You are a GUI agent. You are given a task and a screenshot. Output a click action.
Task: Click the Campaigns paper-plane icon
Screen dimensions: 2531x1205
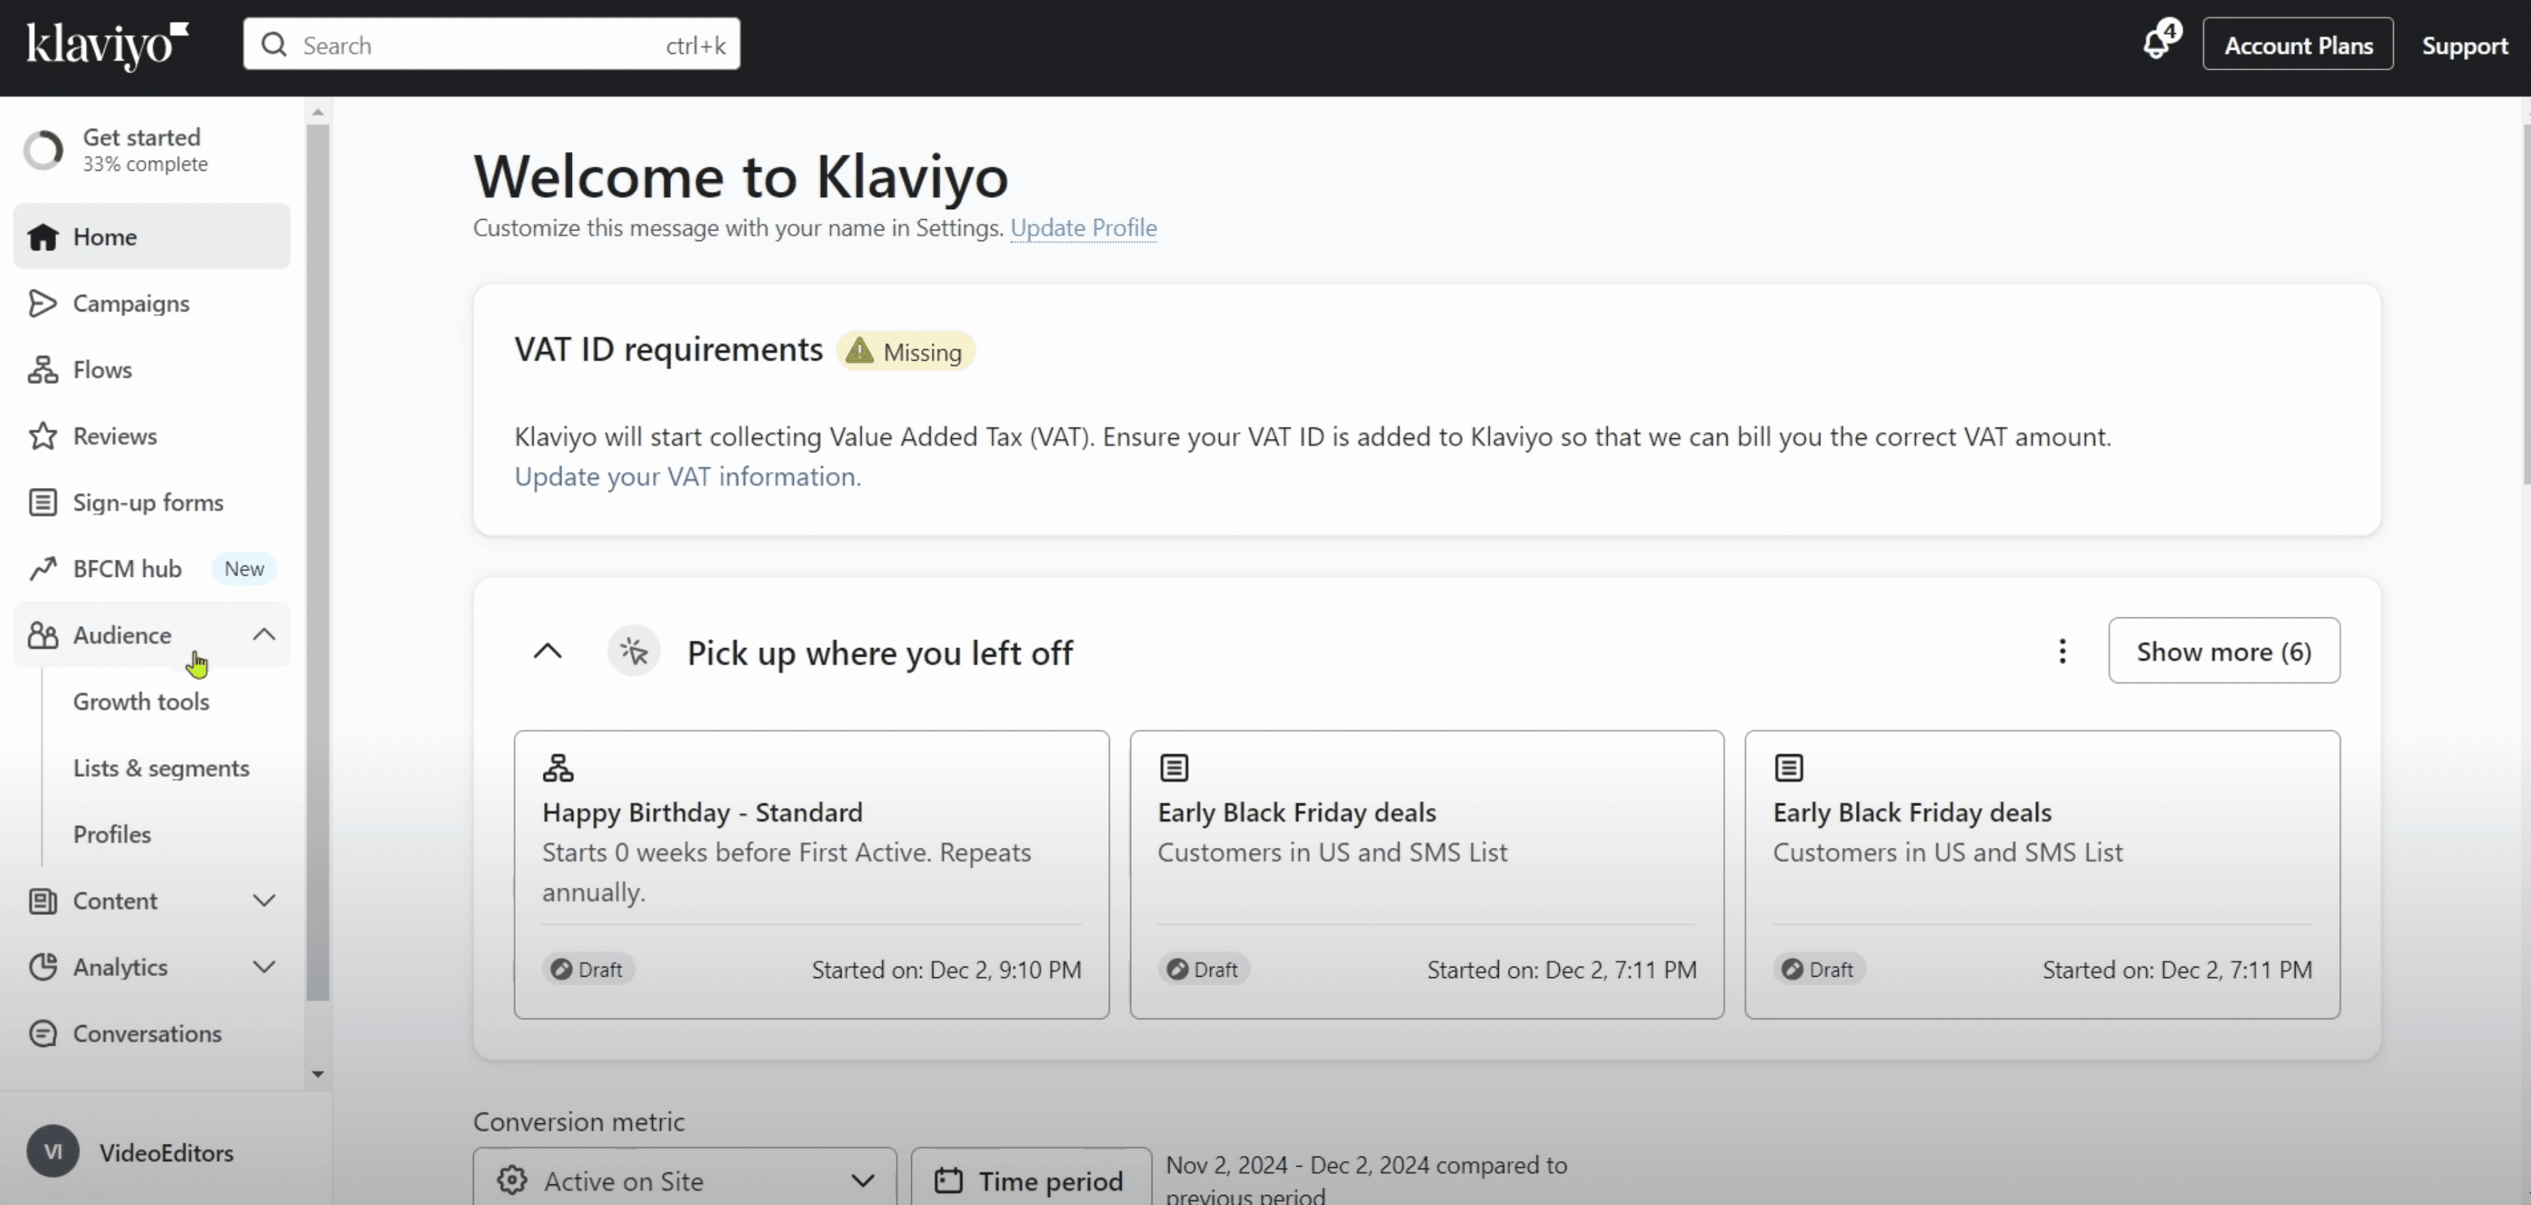[42, 303]
